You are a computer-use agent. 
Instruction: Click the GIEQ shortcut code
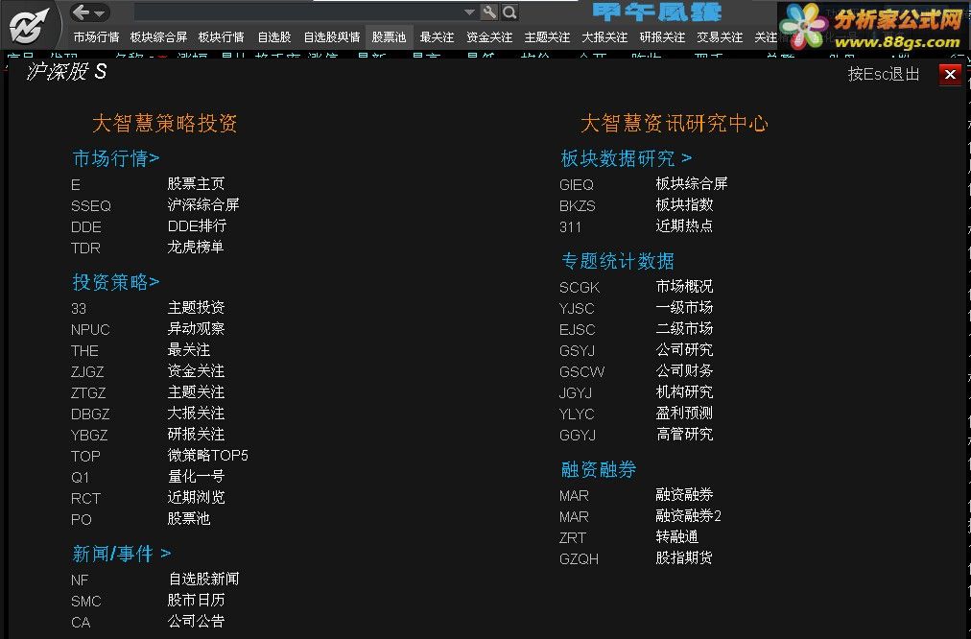coord(577,185)
